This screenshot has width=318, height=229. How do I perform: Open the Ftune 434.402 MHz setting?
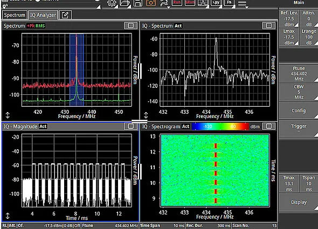tap(299, 73)
